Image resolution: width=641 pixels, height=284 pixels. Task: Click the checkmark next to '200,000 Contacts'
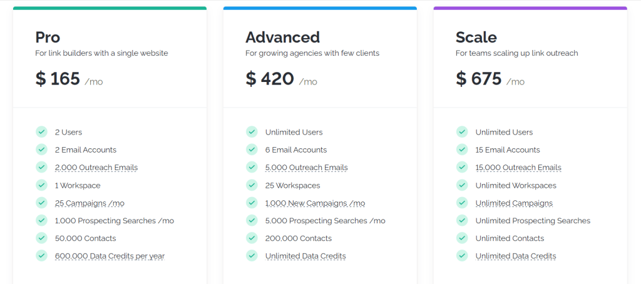click(252, 238)
